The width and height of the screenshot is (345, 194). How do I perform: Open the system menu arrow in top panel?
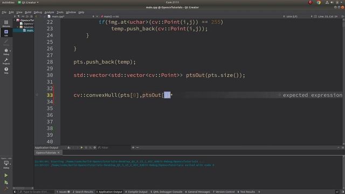coord(341,2)
